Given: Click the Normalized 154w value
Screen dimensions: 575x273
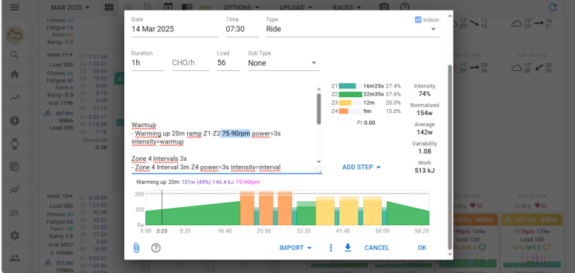Looking at the screenshot, I should (425, 113).
